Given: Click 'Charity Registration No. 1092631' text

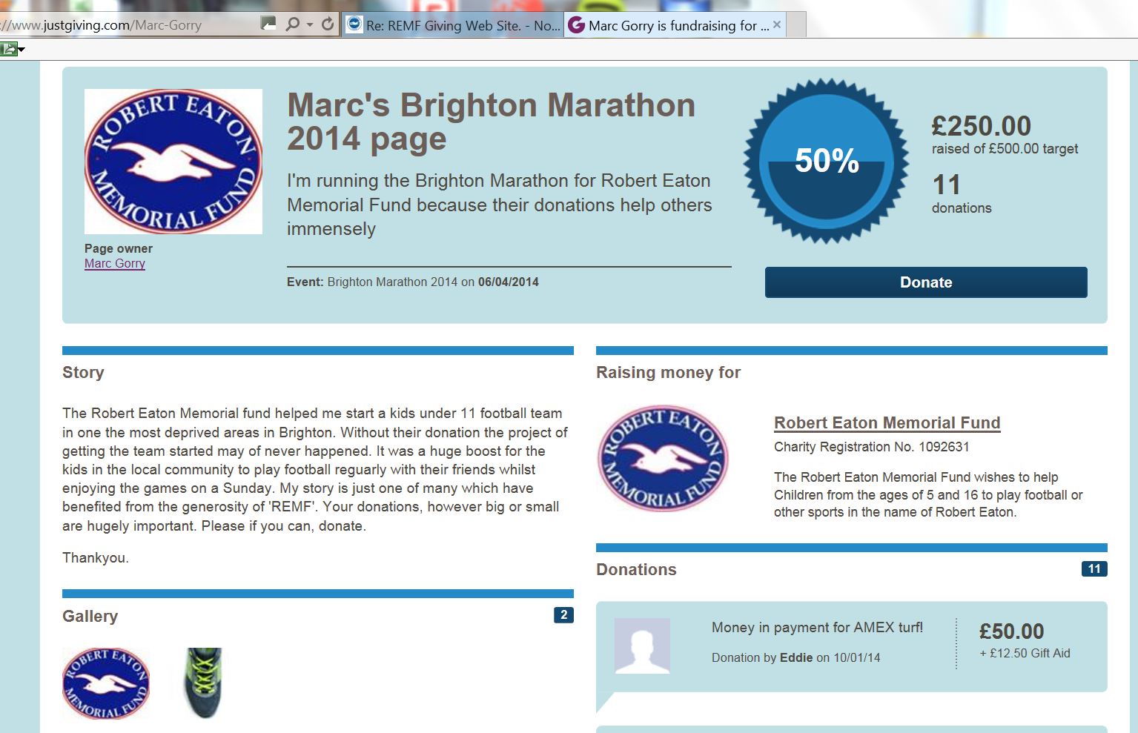Looking at the screenshot, I should click(x=872, y=447).
